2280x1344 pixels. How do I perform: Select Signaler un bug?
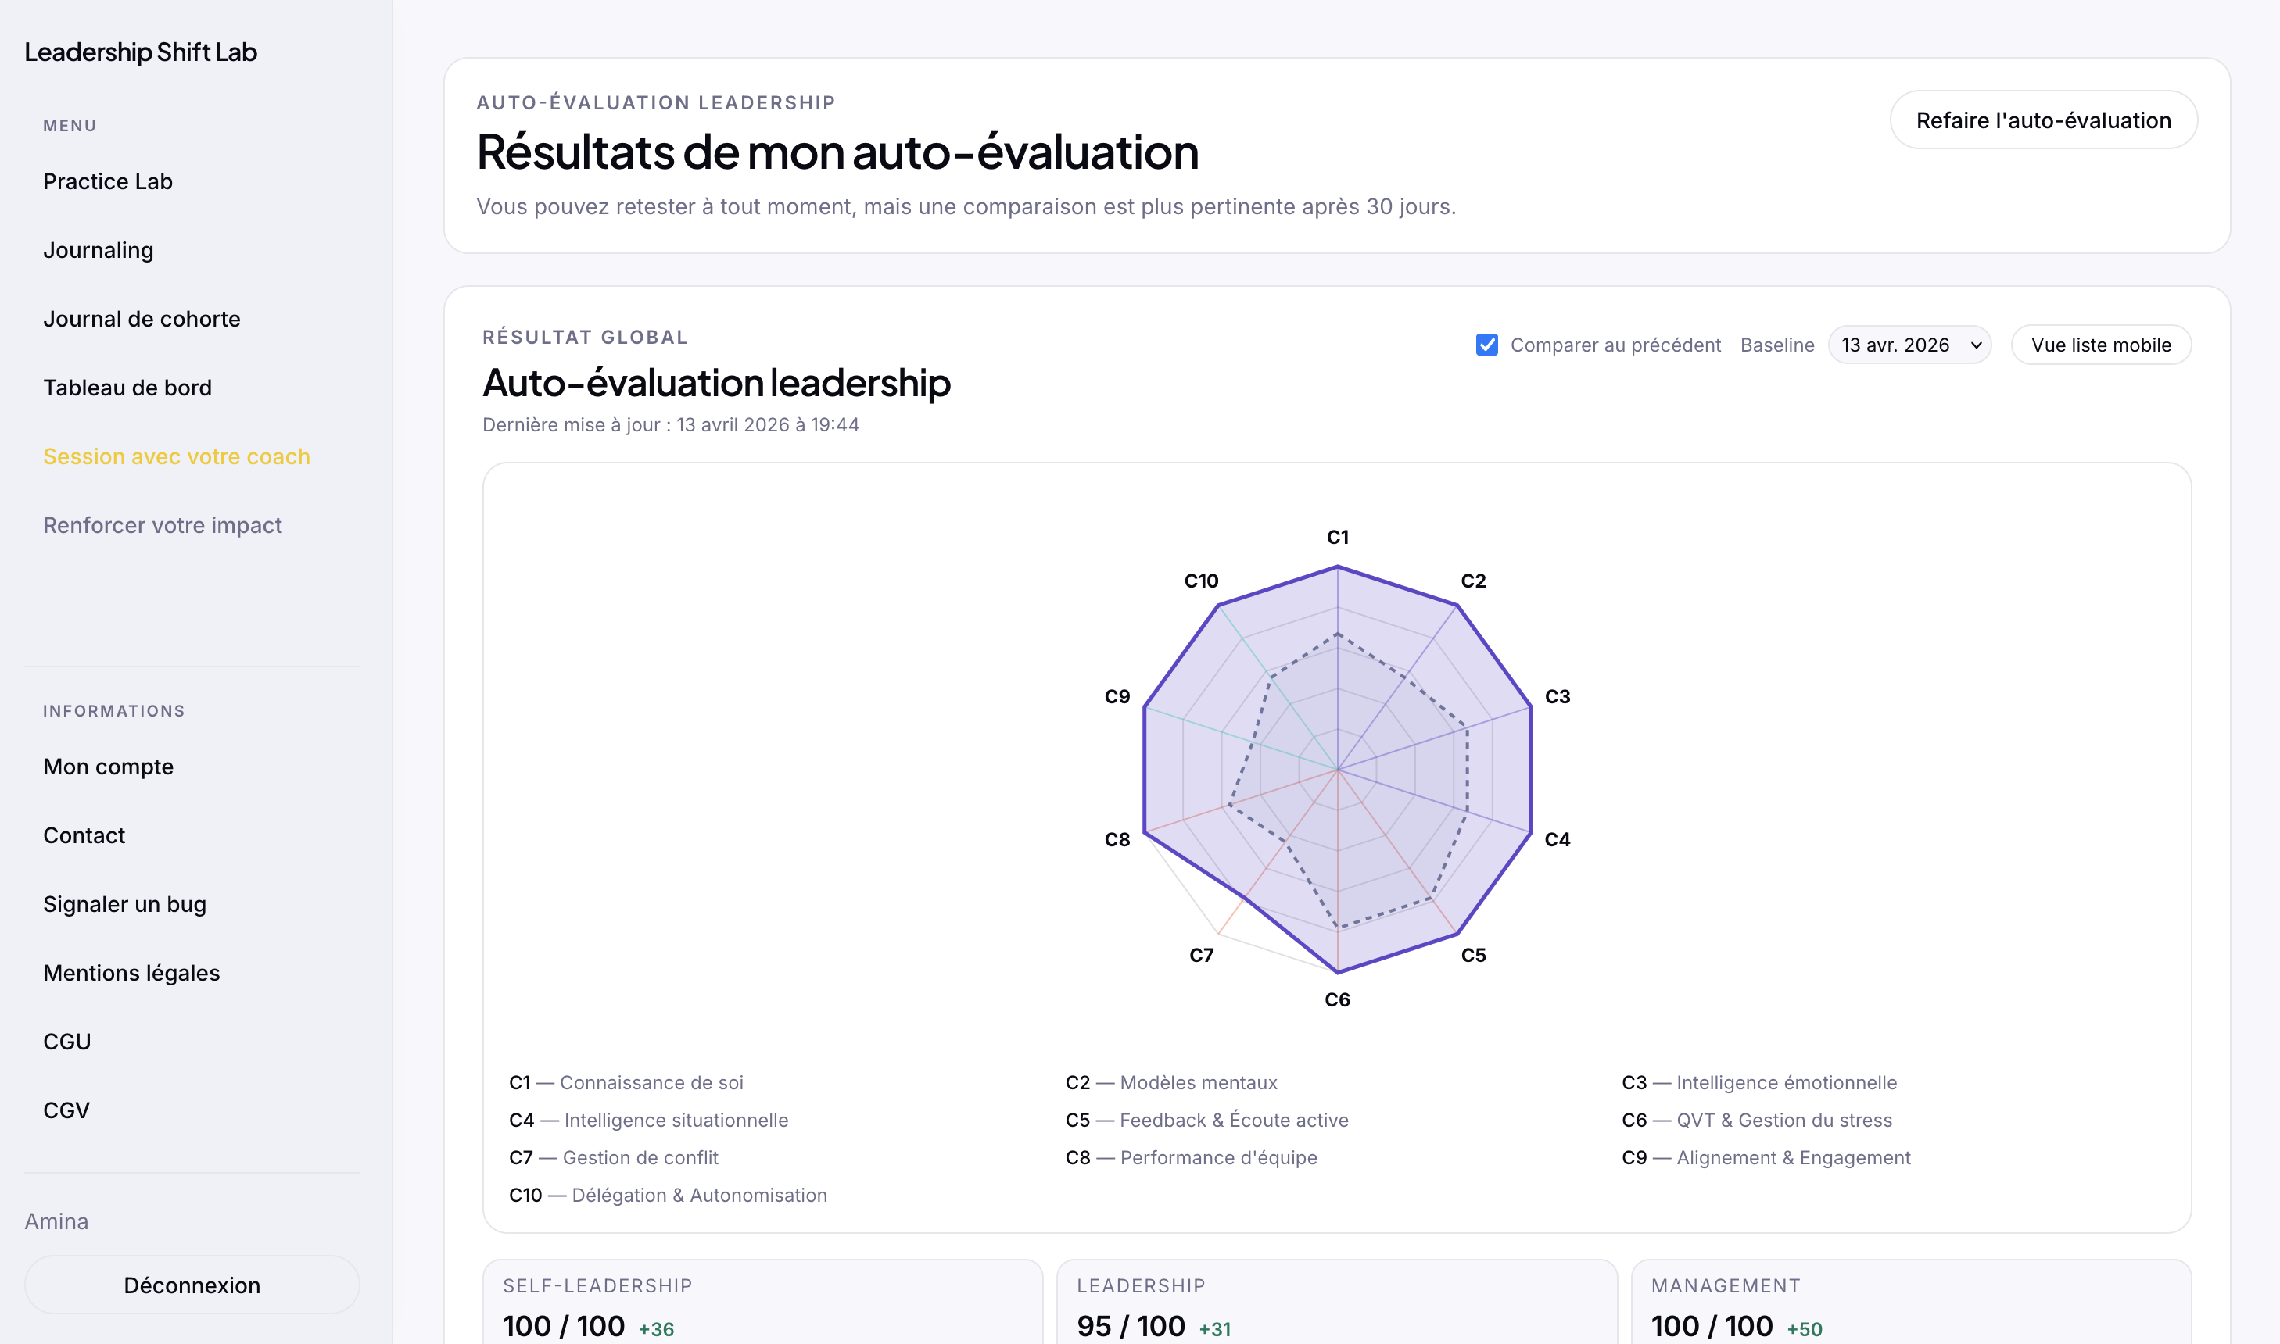124,905
